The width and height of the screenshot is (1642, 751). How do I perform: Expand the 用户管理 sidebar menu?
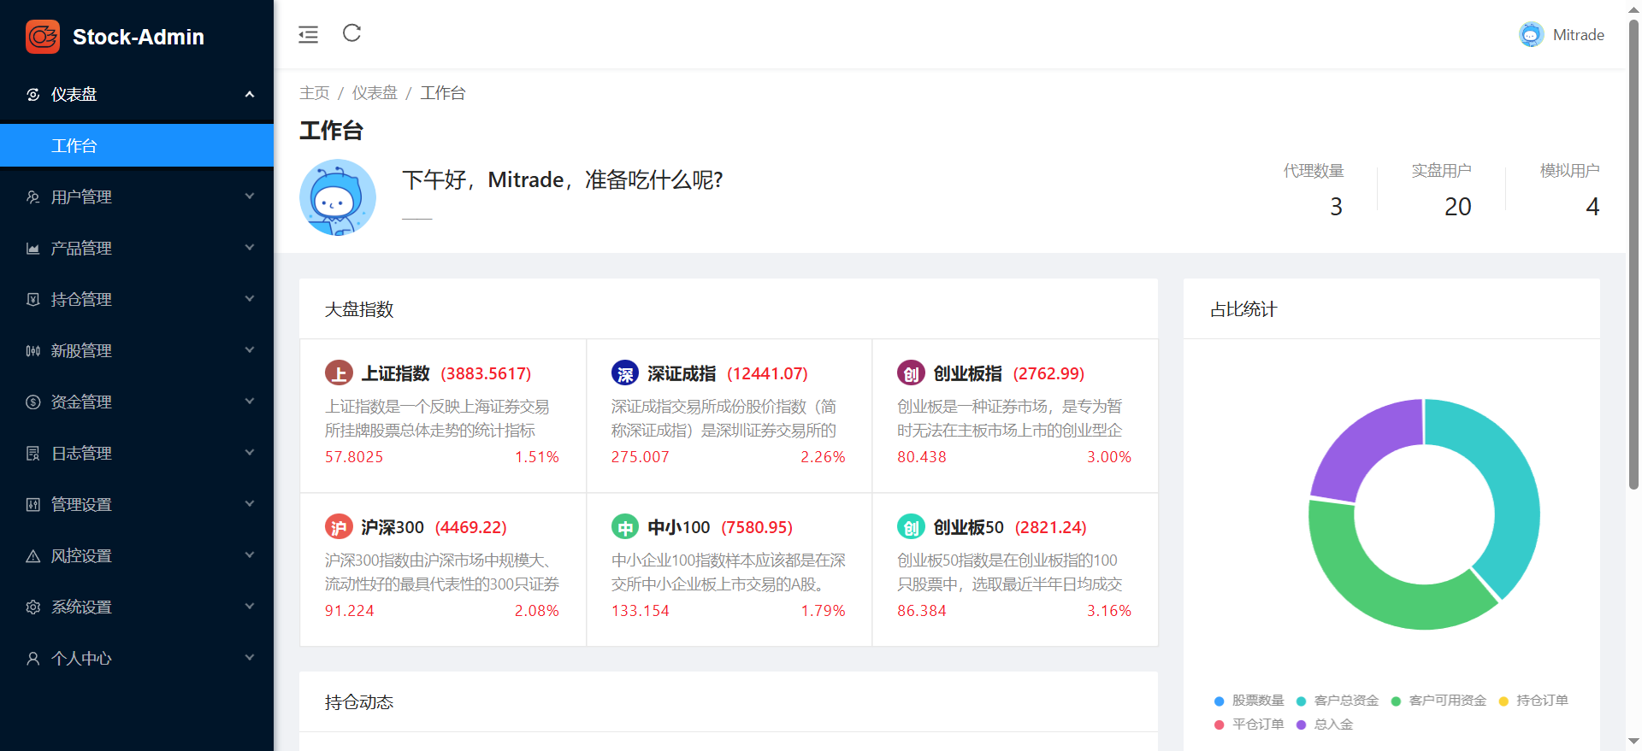click(x=137, y=197)
